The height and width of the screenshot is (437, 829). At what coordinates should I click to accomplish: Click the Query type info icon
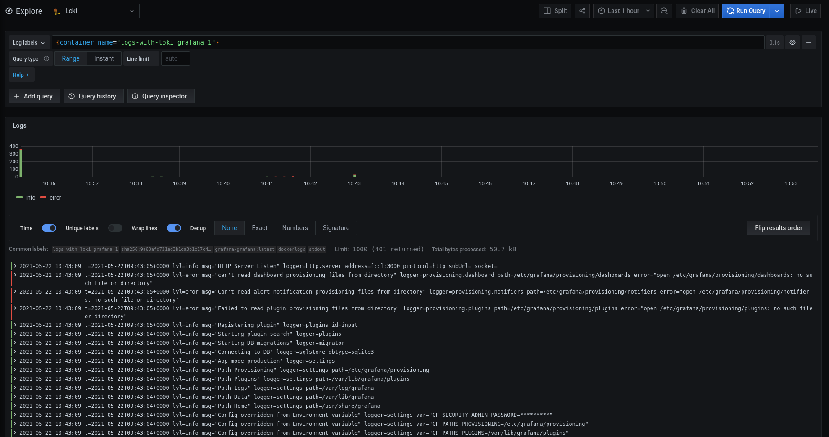click(x=46, y=58)
